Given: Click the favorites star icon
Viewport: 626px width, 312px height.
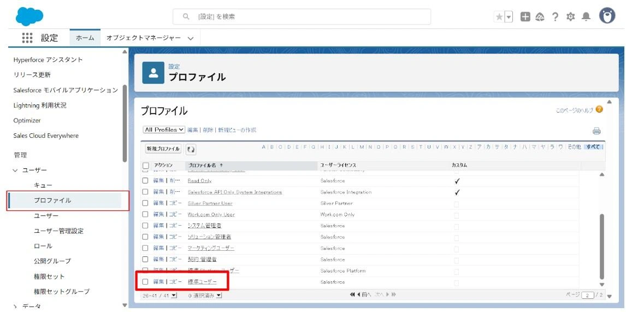Looking at the screenshot, I should click(x=499, y=17).
